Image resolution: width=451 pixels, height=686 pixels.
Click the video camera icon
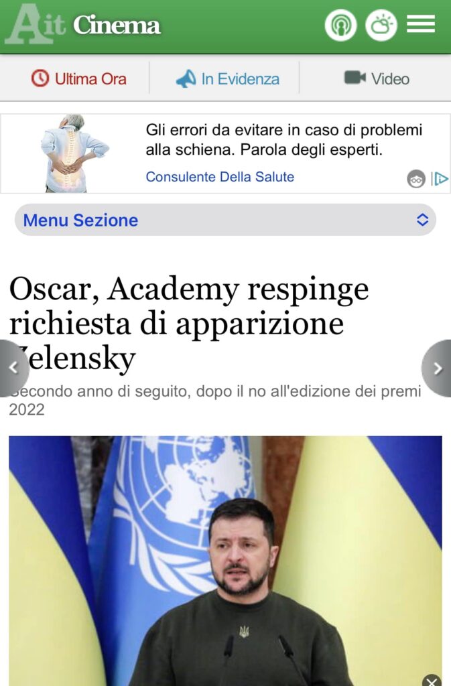point(355,78)
